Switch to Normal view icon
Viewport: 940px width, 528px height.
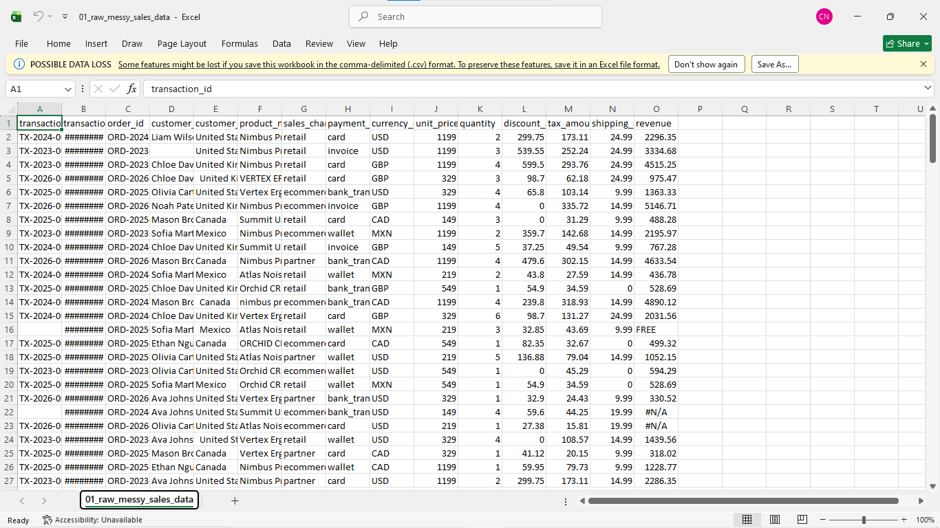(747, 520)
